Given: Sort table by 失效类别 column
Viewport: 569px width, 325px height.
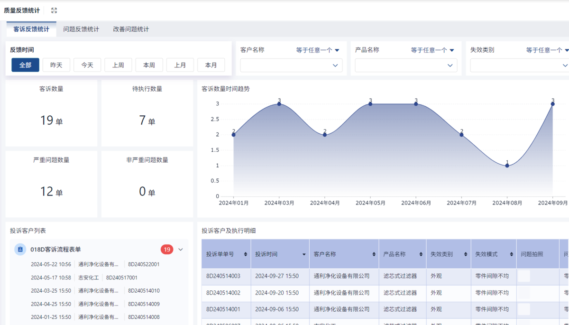Looking at the screenshot, I should tap(465, 254).
